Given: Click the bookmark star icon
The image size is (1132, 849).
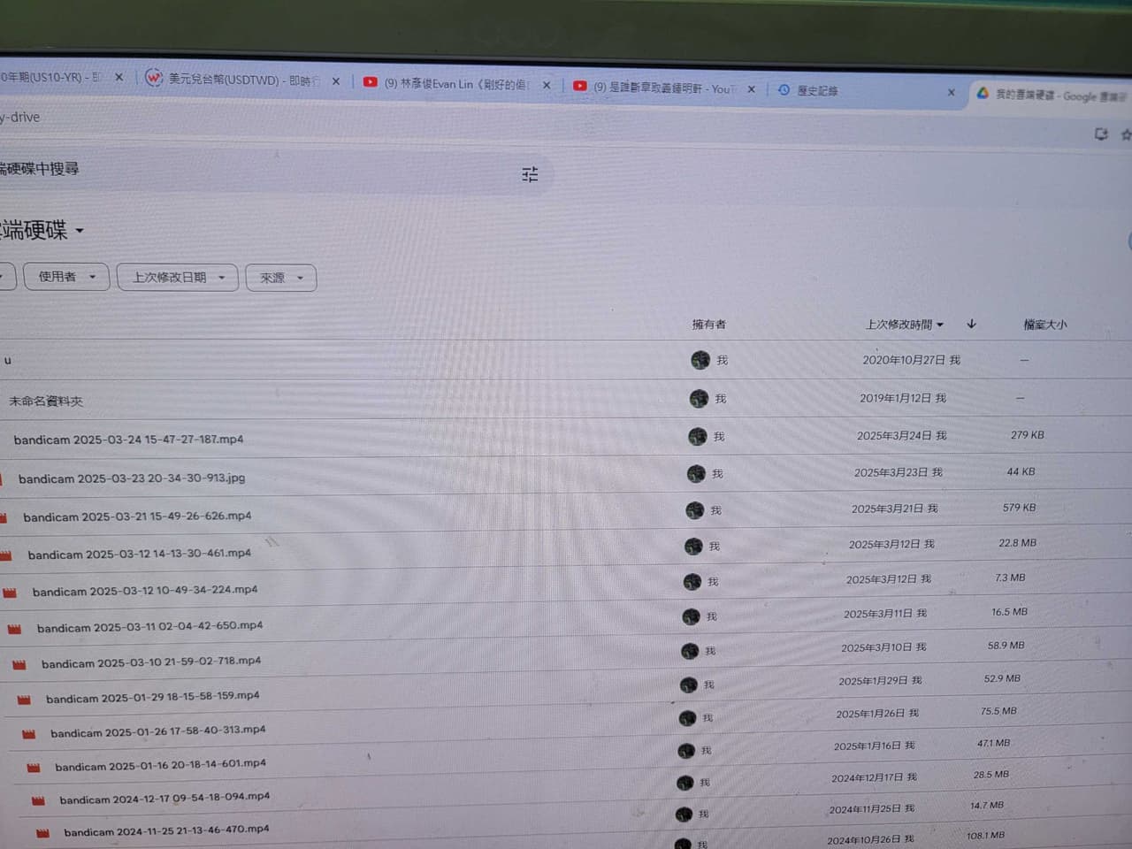Looking at the screenshot, I should coord(1126,134).
